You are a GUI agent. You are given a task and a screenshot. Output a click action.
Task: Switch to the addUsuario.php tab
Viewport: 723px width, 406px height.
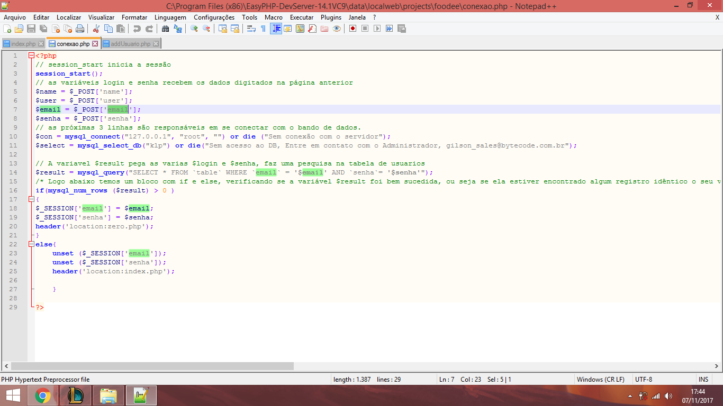130,44
